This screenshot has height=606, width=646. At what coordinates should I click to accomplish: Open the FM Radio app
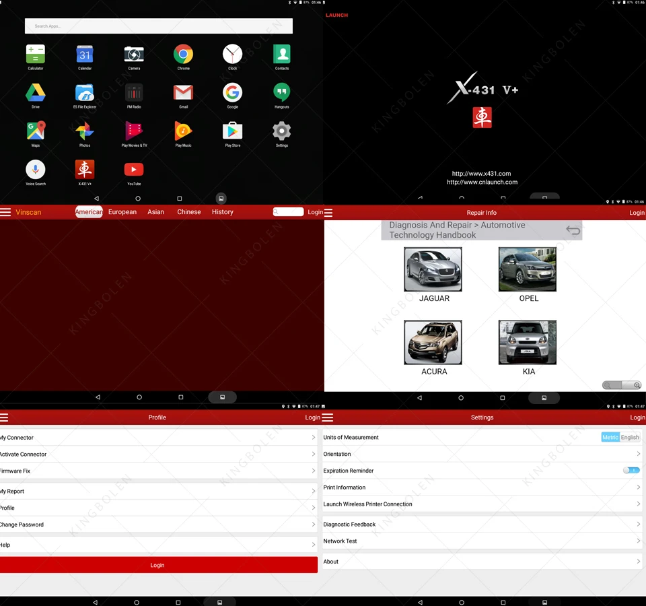[x=134, y=92]
